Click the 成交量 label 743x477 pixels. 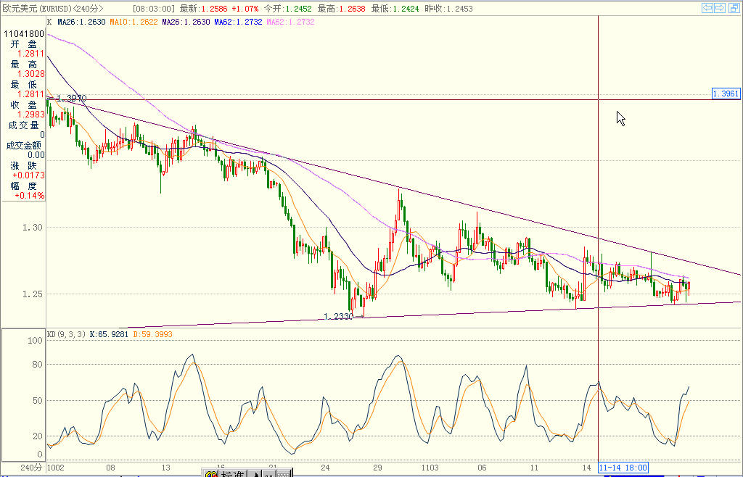pos(24,125)
